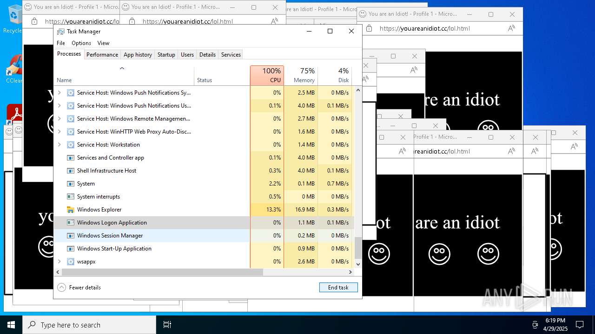Expand Service Host: Windows Remote Management row
Screen dimensions: 595x334
click(x=59, y=119)
